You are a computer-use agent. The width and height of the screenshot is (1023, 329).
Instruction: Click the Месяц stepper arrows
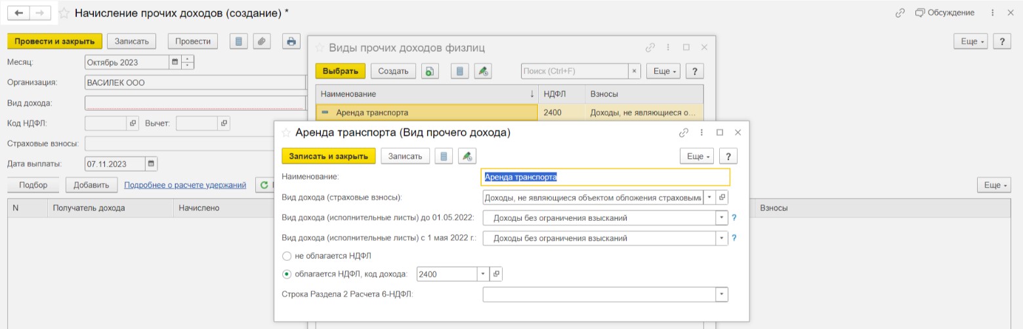tap(188, 63)
